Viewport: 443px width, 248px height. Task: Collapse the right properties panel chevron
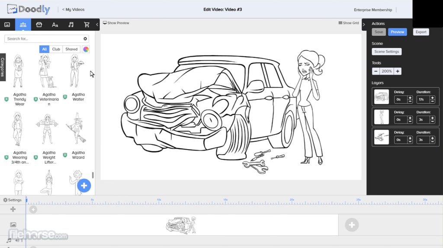tap(364, 25)
